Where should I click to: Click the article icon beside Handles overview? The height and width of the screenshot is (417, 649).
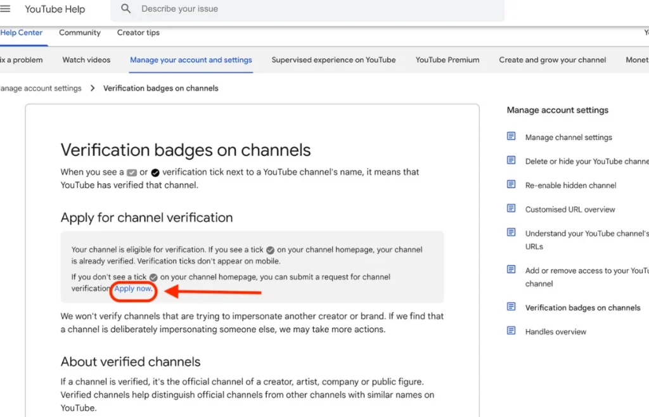coord(511,331)
